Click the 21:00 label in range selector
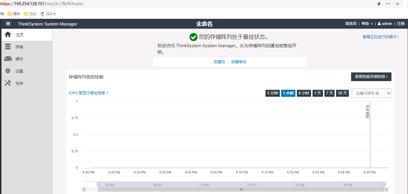This screenshot has height=194, width=408. click(x=205, y=185)
